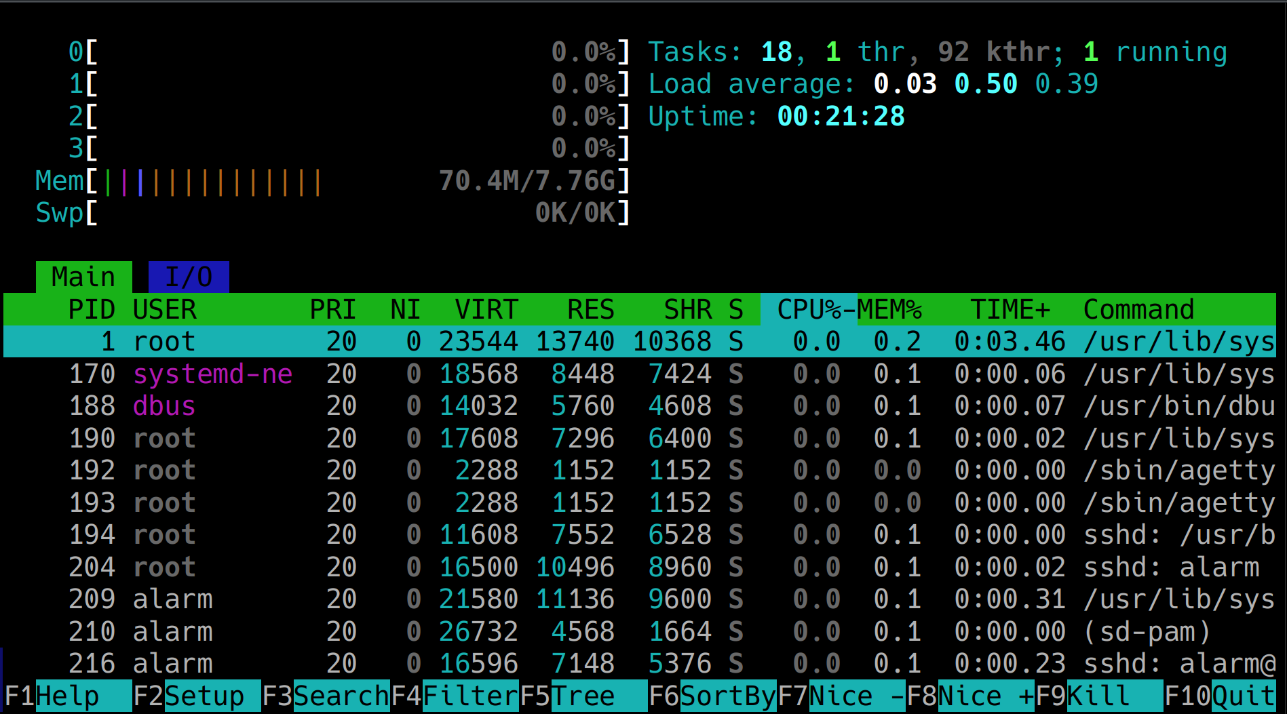Select process row PID 216 sshd: alarm@
The image size is (1287, 714).
pyautogui.click(x=640, y=663)
